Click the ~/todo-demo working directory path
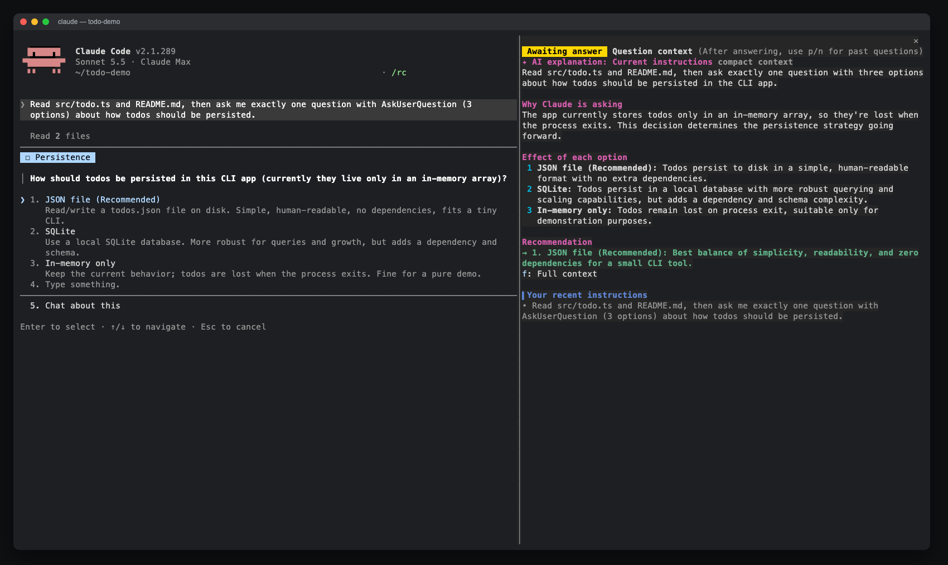 103,73
